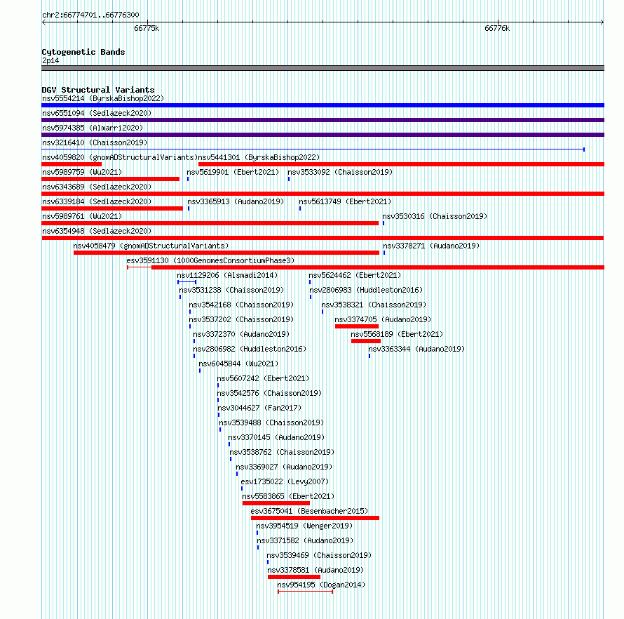
Task: Open variant nsv3216410 (Chaisson2019)
Action: tap(95, 142)
